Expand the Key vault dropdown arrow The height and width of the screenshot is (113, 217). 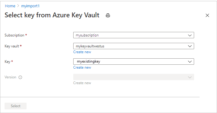coord(190,46)
